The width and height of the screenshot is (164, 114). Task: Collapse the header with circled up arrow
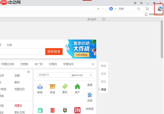(104, 19)
